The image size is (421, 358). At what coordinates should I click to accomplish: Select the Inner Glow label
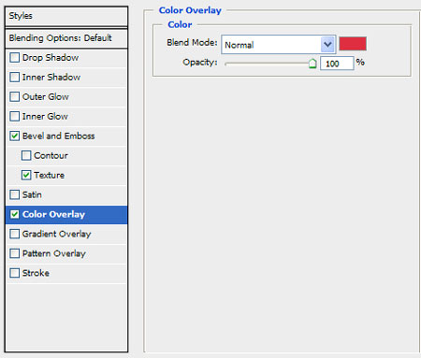[x=45, y=117]
